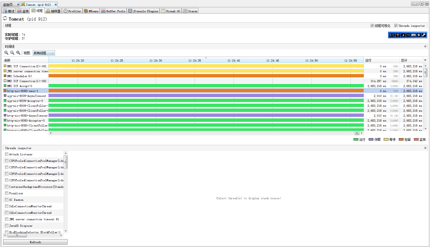Viewport: 430px width, 247px height.
Task: Close the 起始页 start page tab
Action: 18,5
